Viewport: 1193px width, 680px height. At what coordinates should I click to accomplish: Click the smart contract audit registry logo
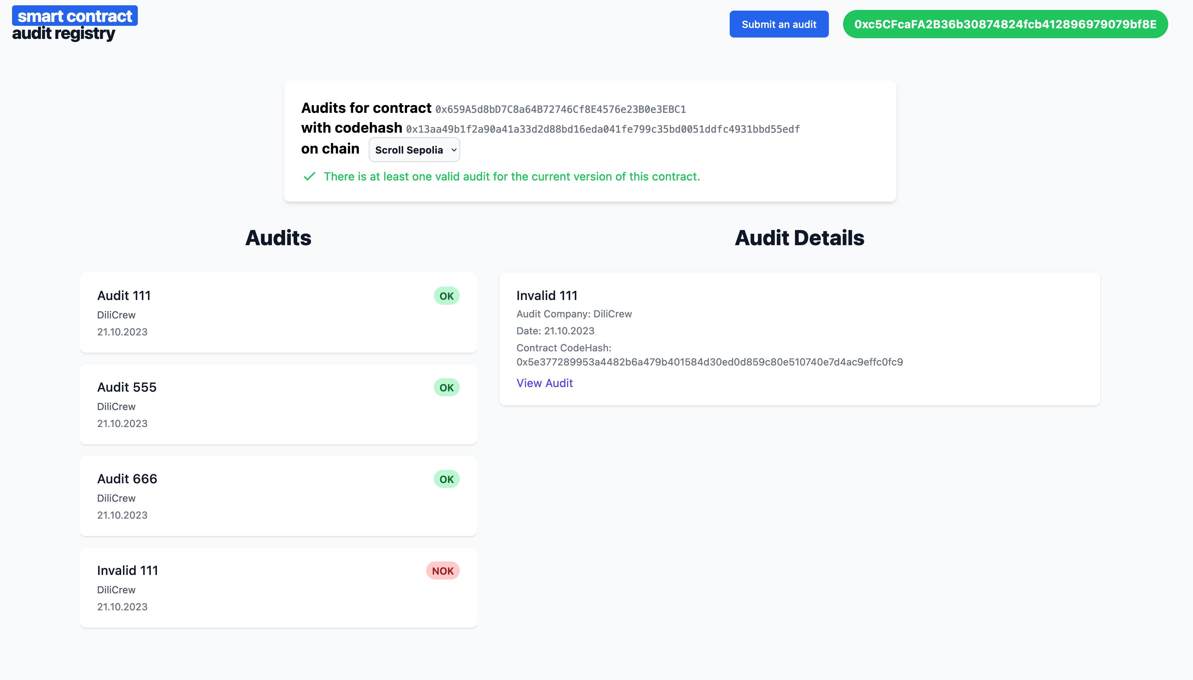pos(75,24)
